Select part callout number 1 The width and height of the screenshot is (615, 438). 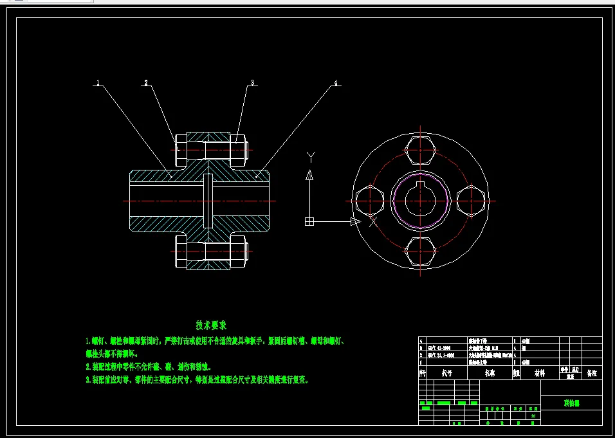pos(98,82)
